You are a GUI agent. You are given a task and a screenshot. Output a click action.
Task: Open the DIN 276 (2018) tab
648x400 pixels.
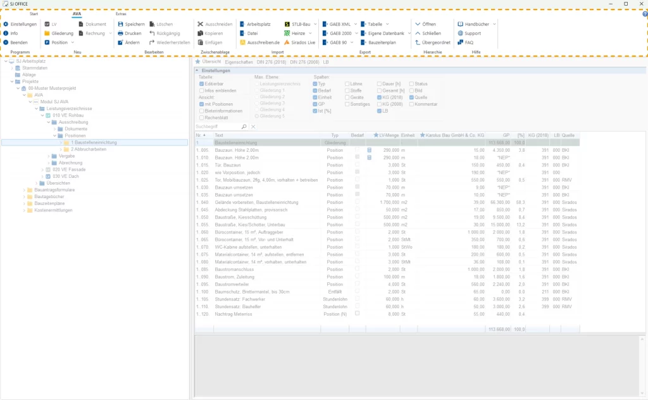(x=271, y=62)
